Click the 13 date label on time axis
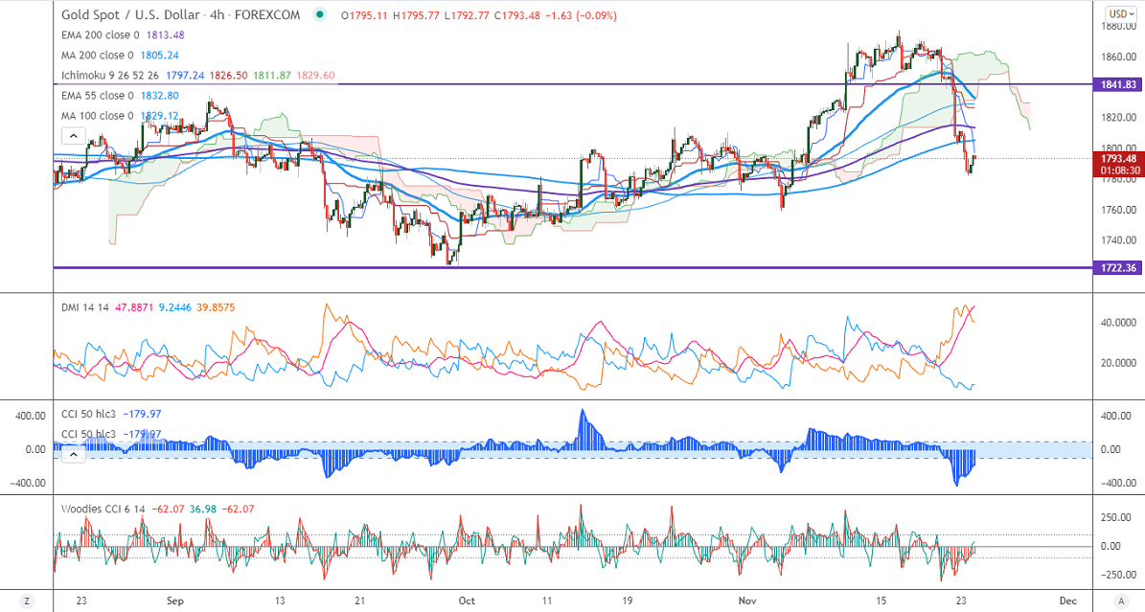This screenshot has width=1145, height=612. 280,601
